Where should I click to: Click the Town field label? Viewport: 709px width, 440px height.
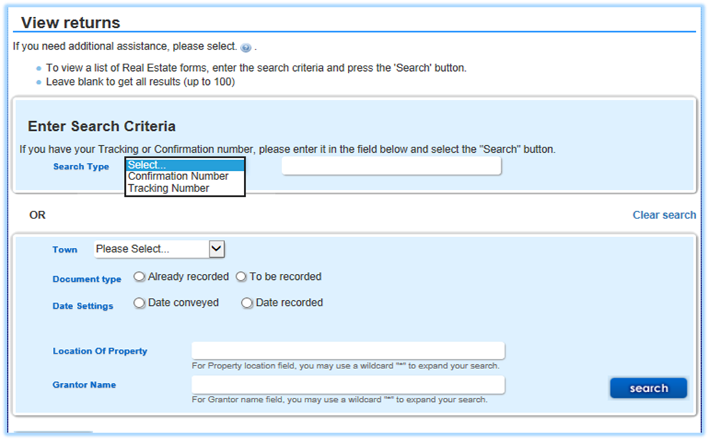point(65,250)
